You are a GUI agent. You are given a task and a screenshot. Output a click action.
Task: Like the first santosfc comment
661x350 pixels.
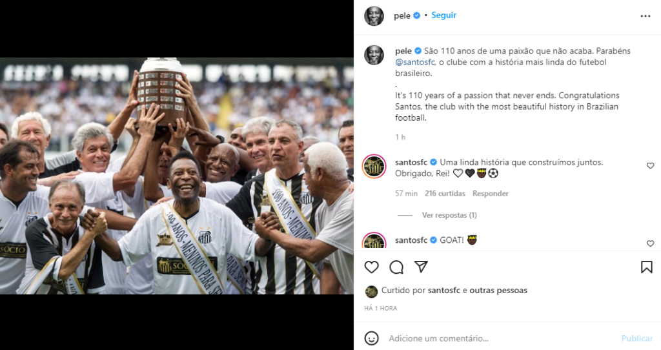tap(650, 166)
